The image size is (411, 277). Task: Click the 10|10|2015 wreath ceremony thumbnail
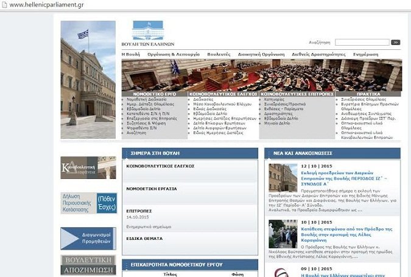click(283, 234)
